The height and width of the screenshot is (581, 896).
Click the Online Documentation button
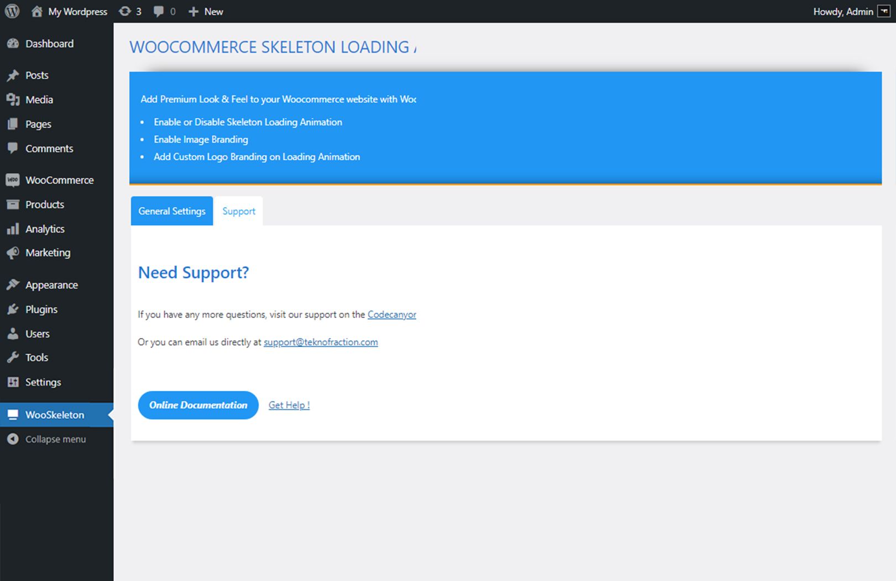198,405
